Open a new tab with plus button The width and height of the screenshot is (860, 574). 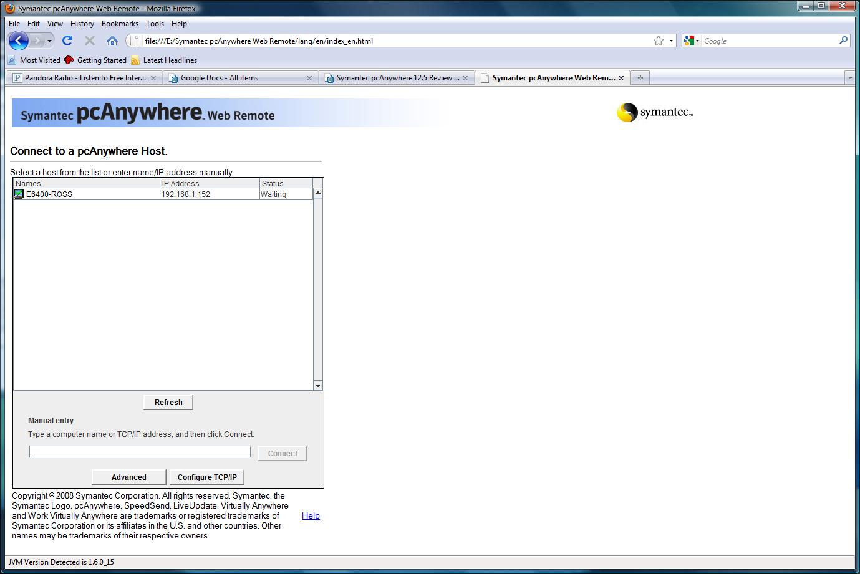click(640, 78)
